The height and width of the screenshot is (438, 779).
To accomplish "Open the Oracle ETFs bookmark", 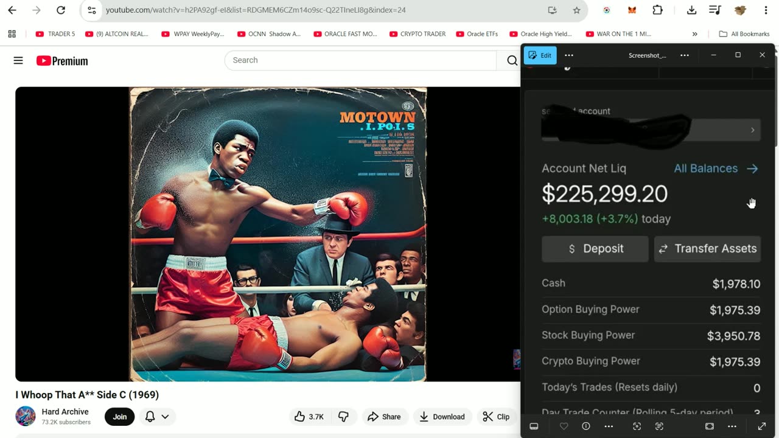I will (477, 34).
